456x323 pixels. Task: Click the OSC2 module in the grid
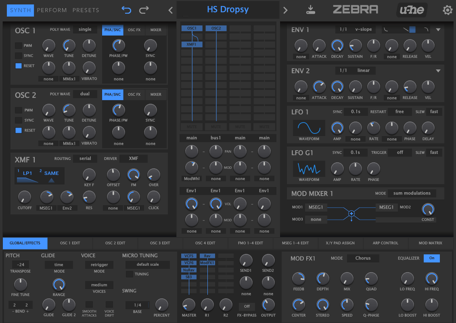point(216,28)
